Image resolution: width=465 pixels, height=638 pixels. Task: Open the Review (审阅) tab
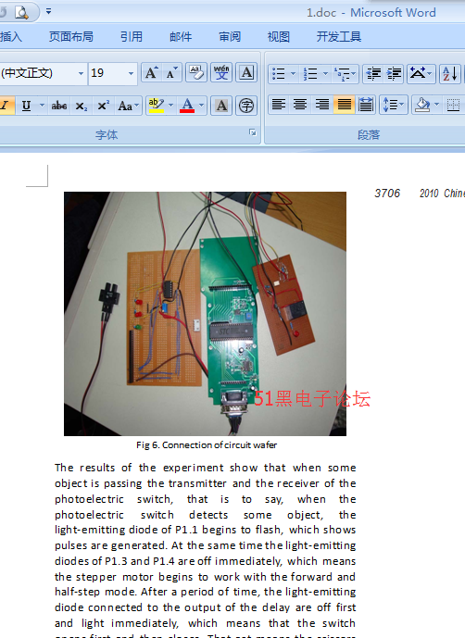(x=230, y=37)
